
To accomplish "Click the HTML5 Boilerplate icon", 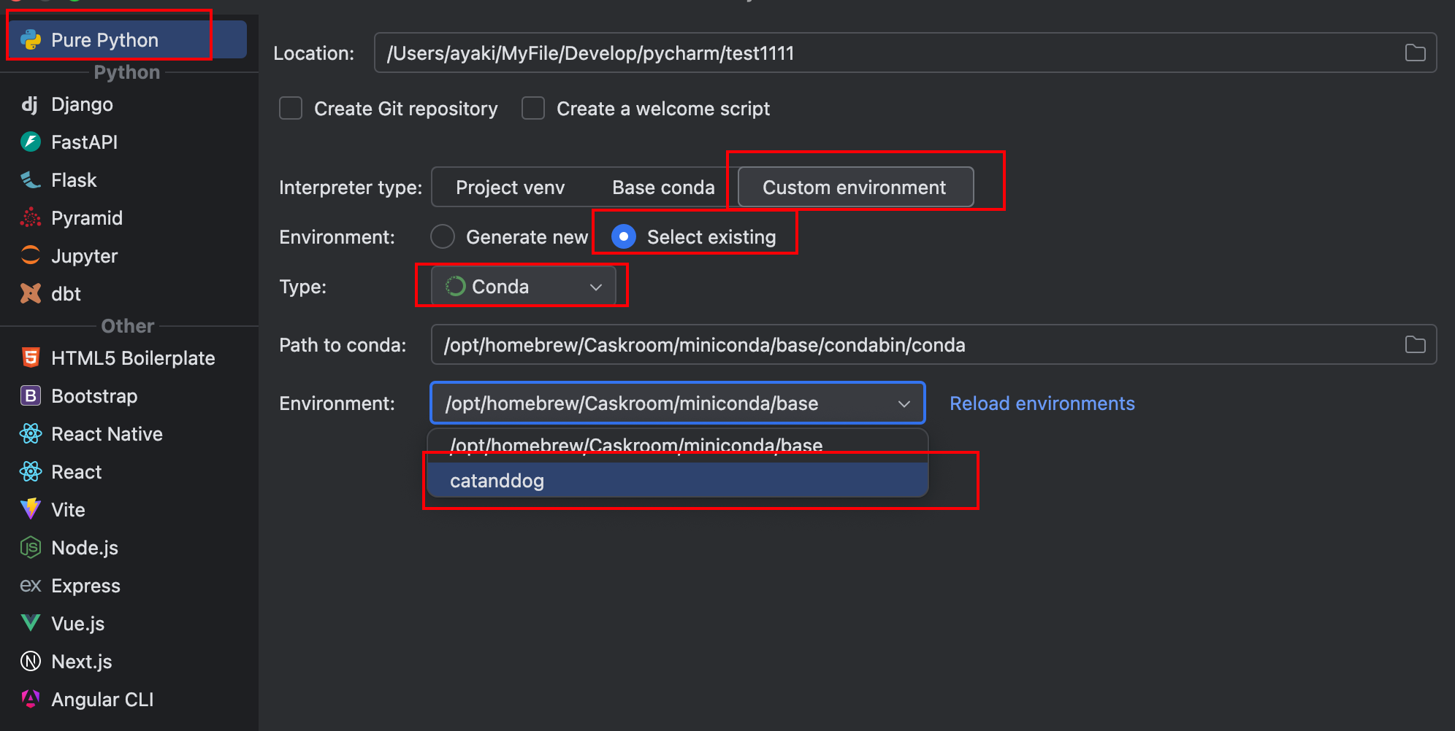I will point(30,358).
